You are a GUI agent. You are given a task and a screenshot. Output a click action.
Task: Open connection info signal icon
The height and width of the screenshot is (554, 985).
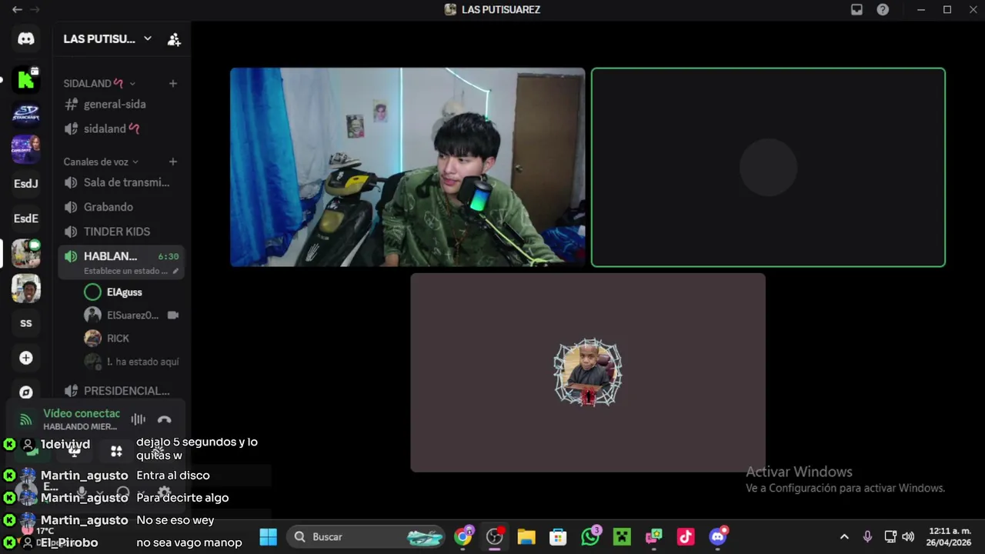click(x=26, y=419)
